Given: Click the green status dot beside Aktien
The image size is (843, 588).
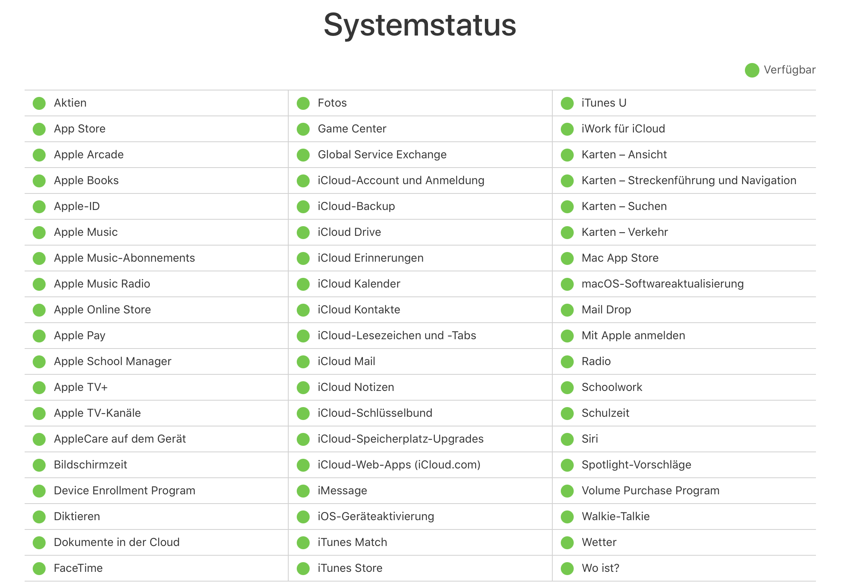Looking at the screenshot, I should coord(39,103).
